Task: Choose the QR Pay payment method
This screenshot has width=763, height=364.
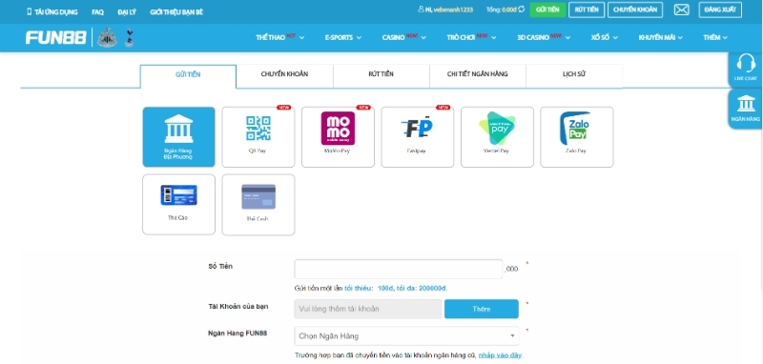Action: [258, 137]
